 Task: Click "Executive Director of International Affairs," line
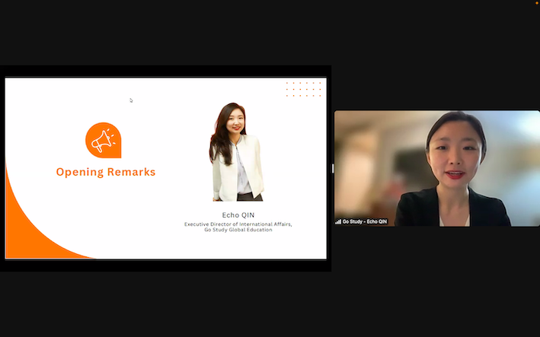coord(238,224)
